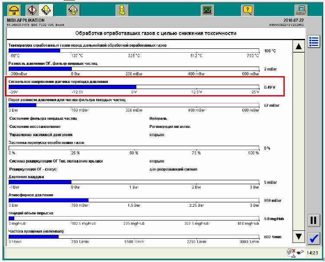Click the exhaust temperature bar showing 105 °C
325x262 pixels.
(x=134, y=51)
